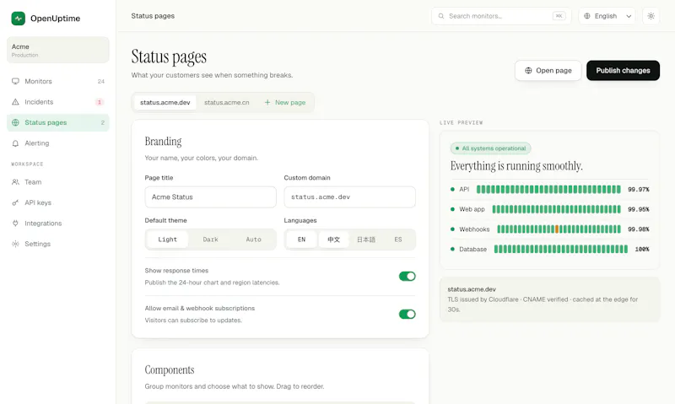The width and height of the screenshot is (675, 404).
Task: Select the Light default theme
Action: coord(167,240)
